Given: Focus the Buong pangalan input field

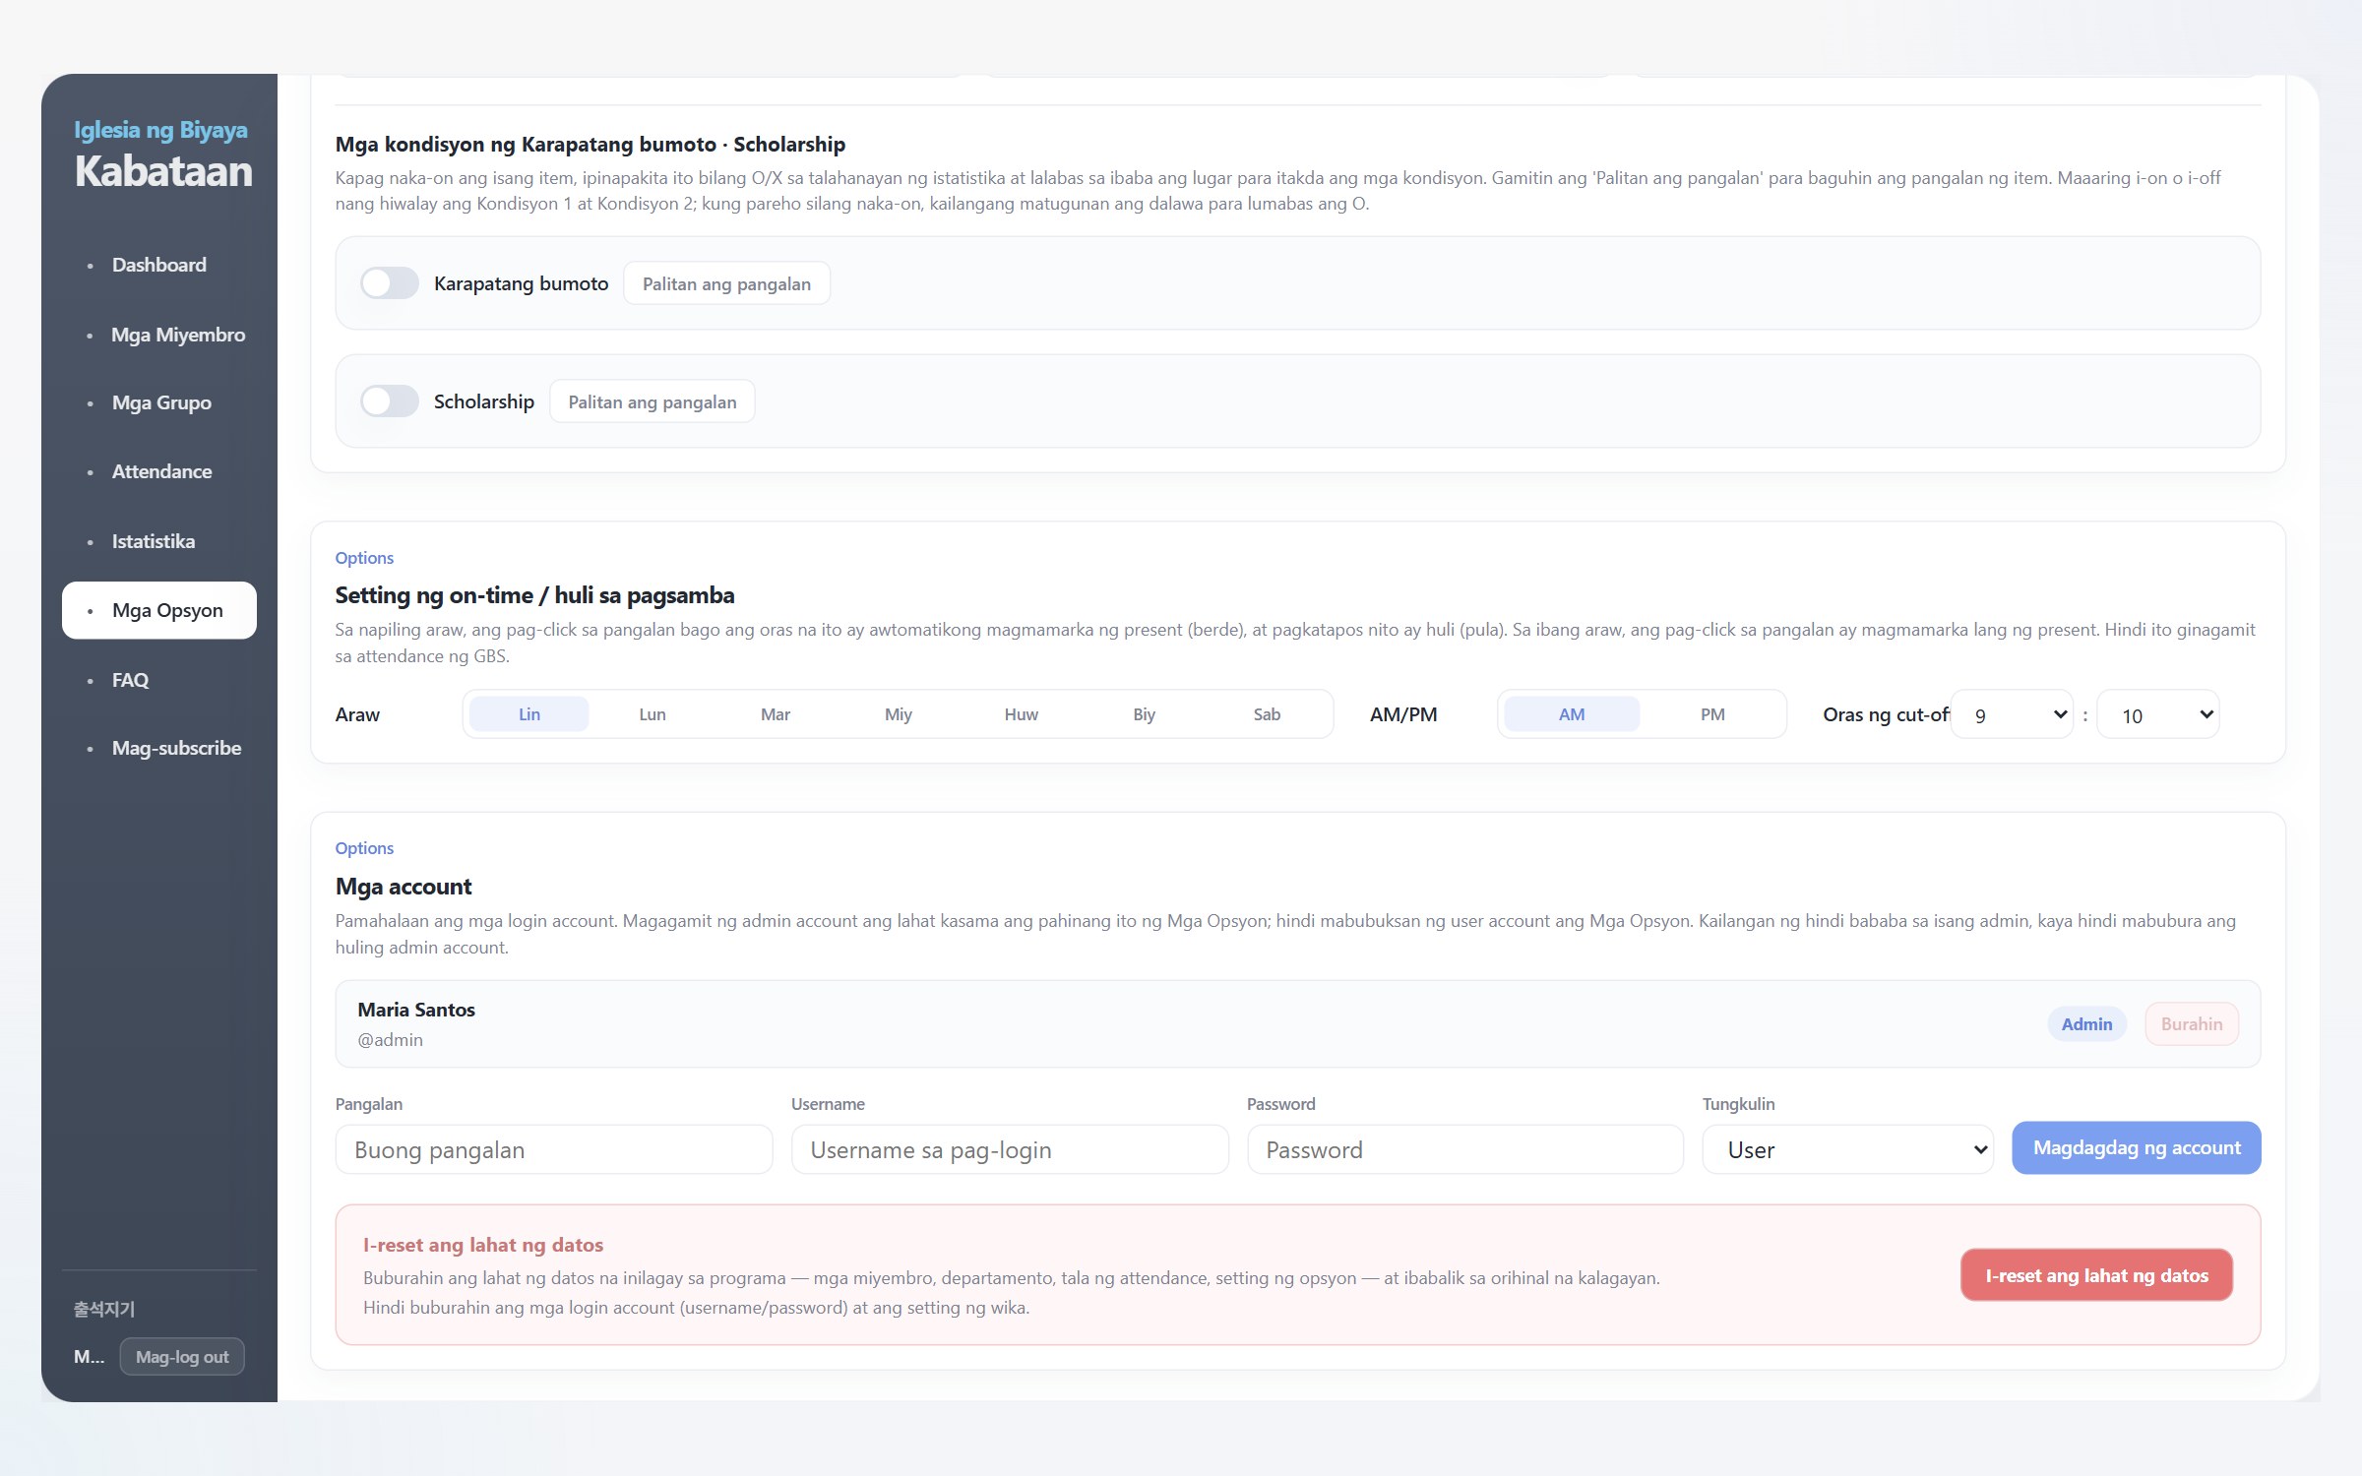Looking at the screenshot, I should pyautogui.click(x=554, y=1149).
